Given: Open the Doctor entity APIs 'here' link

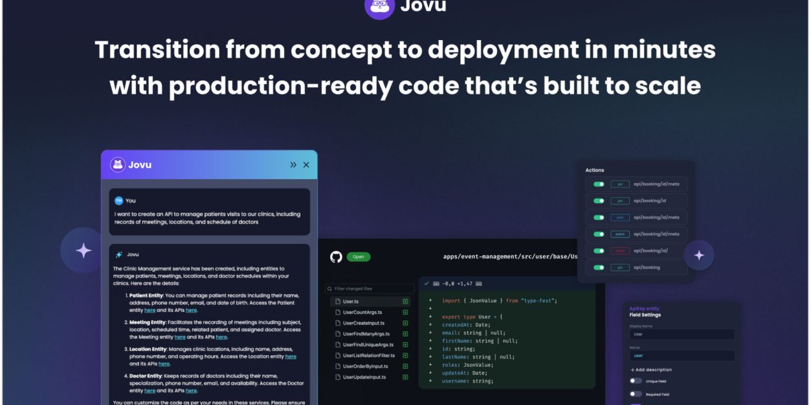Looking at the screenshot, I should [191, 391].
